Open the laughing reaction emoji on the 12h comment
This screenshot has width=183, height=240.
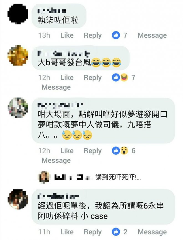tap(124, 77)
